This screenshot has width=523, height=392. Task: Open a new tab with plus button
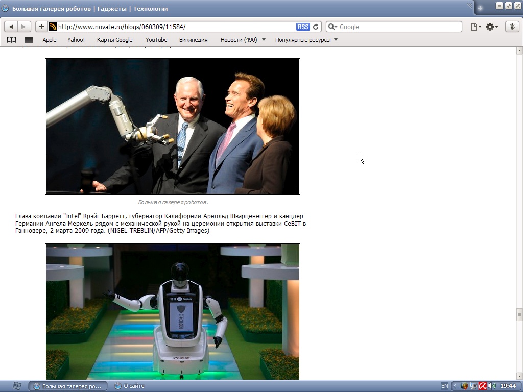click(x=480, y=8)
